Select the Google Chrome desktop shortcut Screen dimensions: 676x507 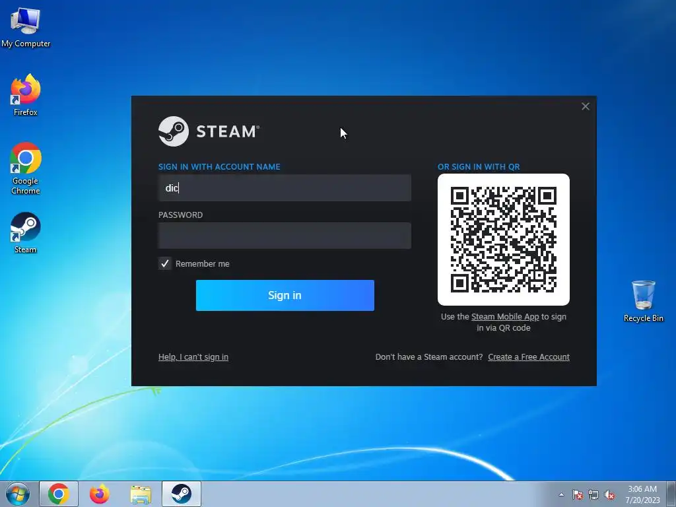[26, 168]
